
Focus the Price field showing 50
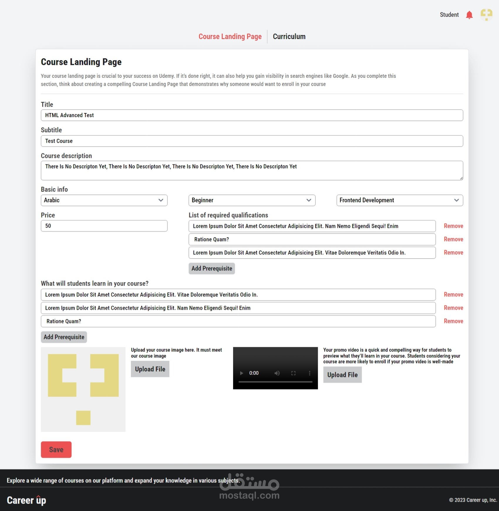(104, 226)
